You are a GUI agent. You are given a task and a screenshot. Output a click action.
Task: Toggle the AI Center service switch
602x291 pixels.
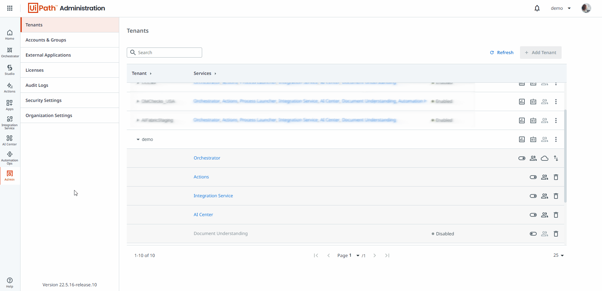coord(533,215)
